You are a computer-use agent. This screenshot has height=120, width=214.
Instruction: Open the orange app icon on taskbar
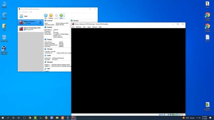63,118
